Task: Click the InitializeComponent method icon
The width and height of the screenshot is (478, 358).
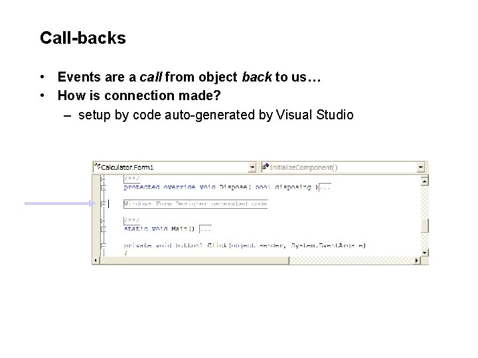Action: tap(266, 166)
